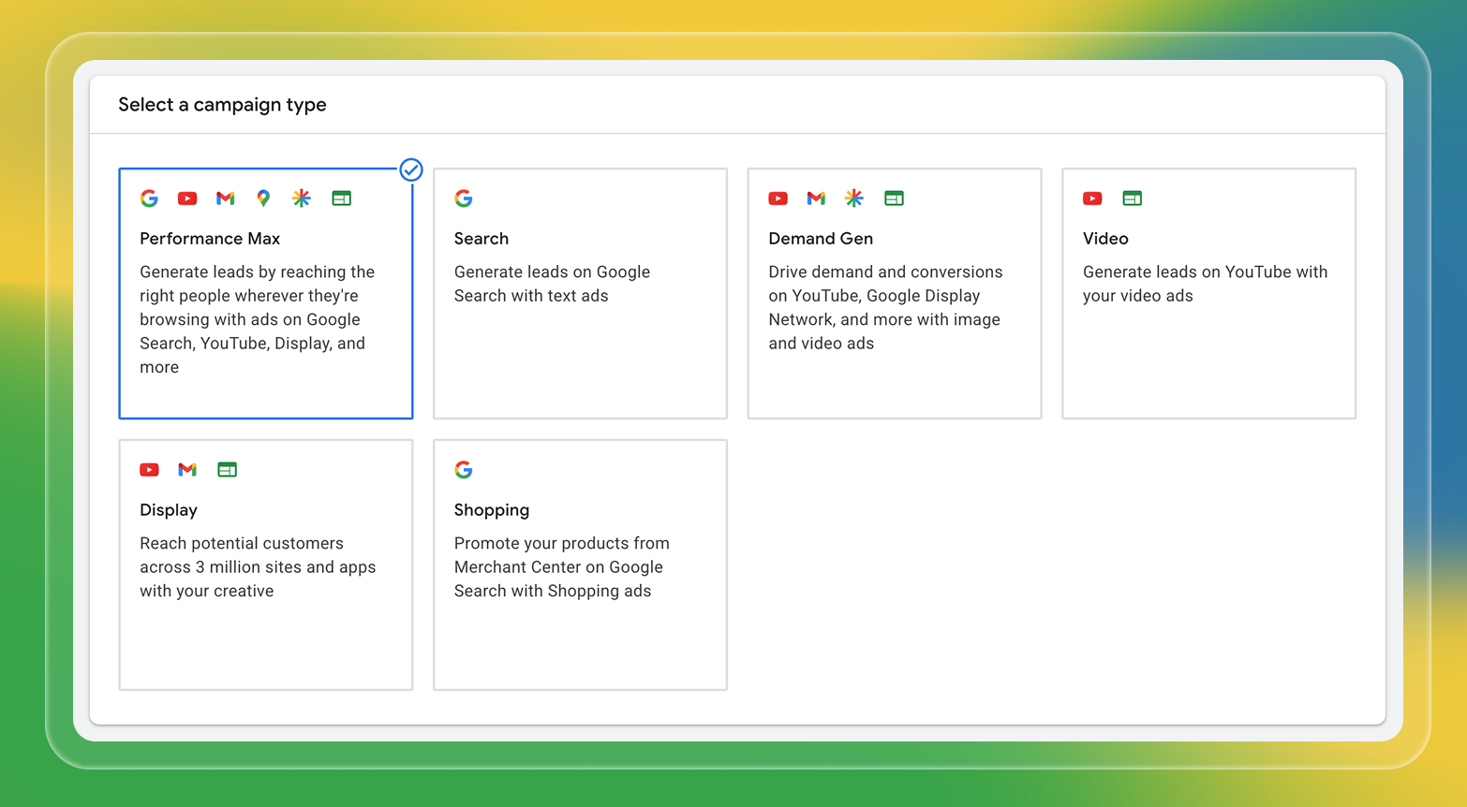This screenshot has height=807, width=1467.
Task: Click 'Promote your products from Merchant Center' text
Action: pos(561,567)
